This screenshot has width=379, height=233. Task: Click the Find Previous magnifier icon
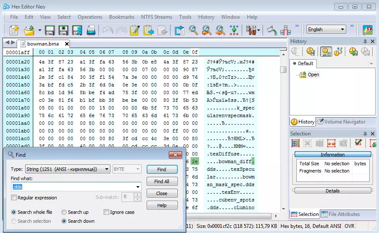tap(220, 30)
